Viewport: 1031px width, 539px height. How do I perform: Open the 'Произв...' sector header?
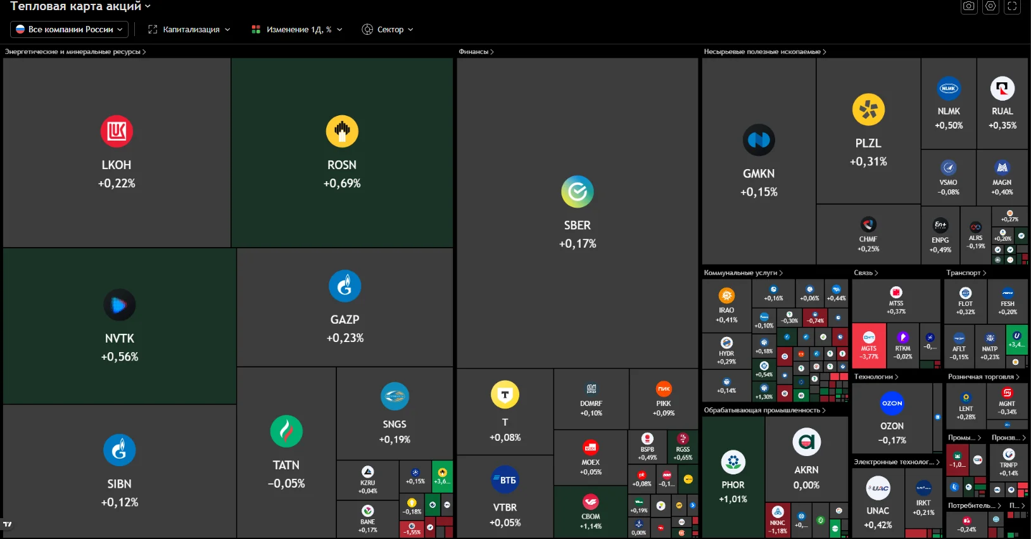coord(1009,438)
